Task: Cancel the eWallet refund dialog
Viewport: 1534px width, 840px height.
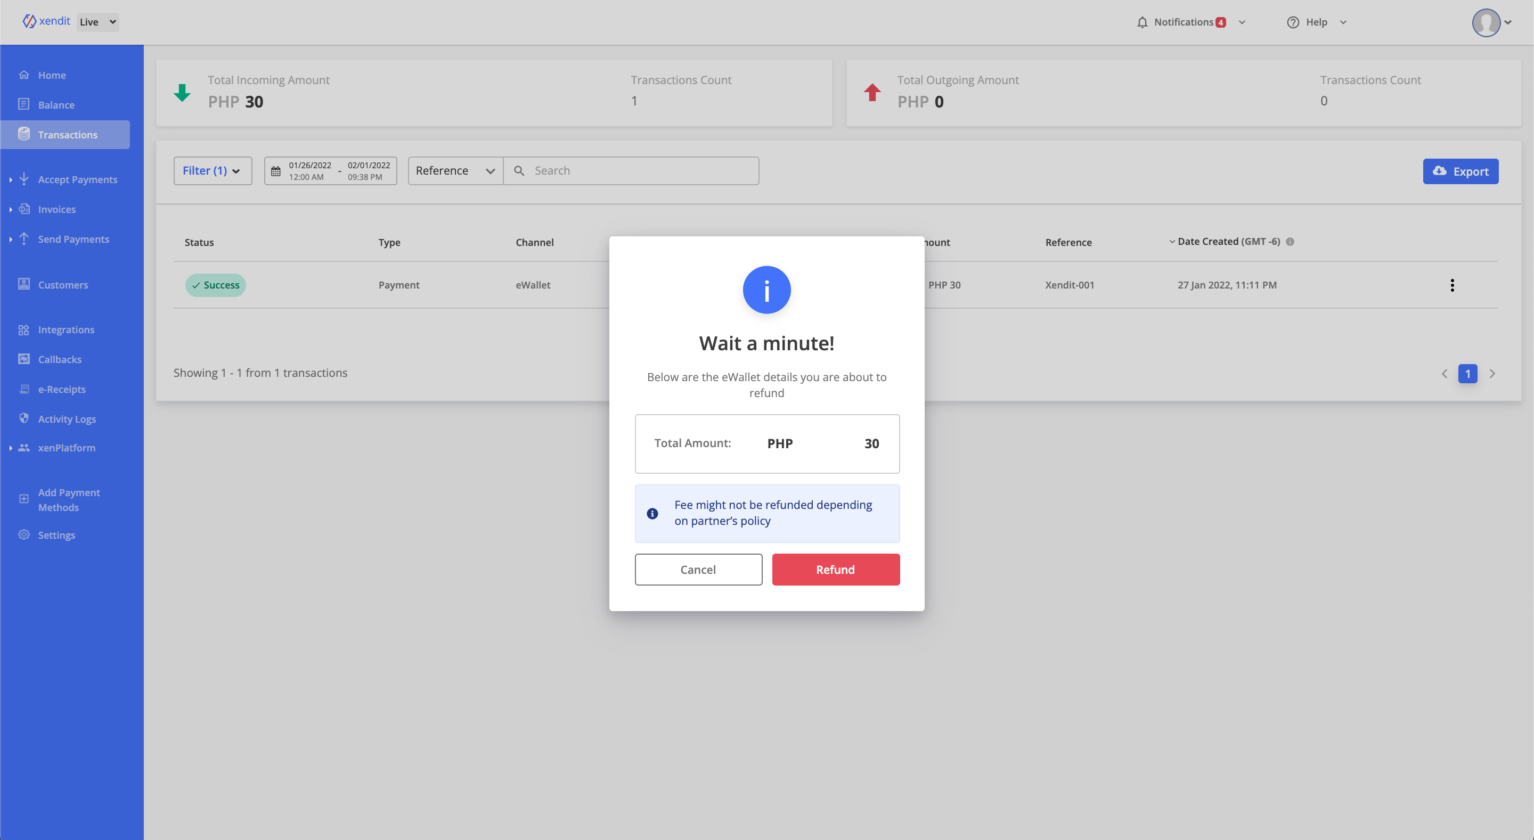Action: pyautogui.click(x=698, y=569)
